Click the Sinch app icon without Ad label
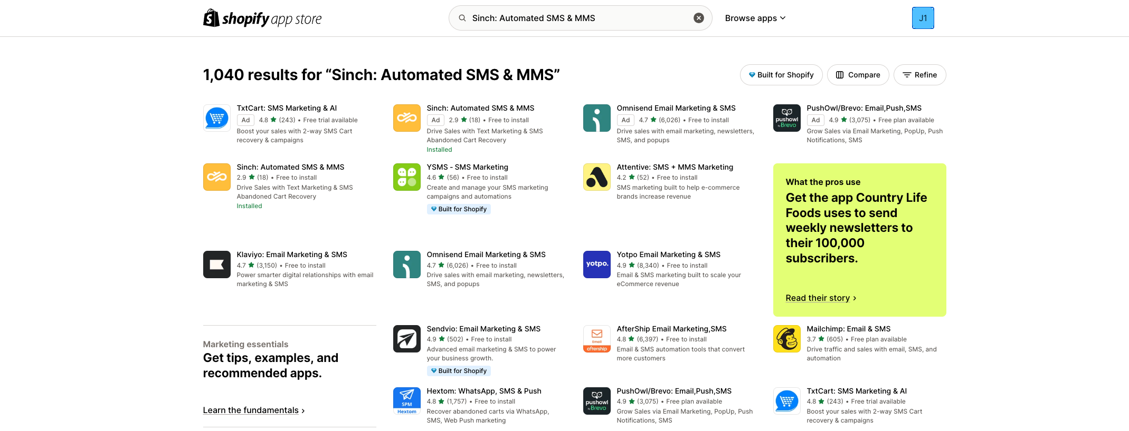 217,177
